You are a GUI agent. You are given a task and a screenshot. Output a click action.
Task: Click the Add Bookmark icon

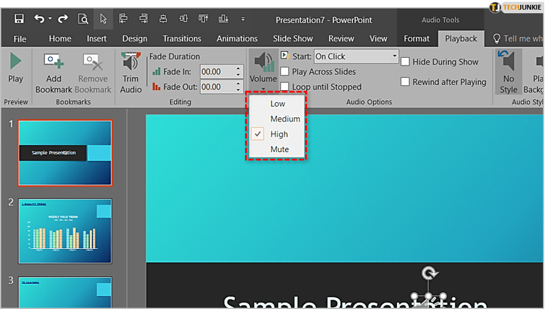(53, 62)
